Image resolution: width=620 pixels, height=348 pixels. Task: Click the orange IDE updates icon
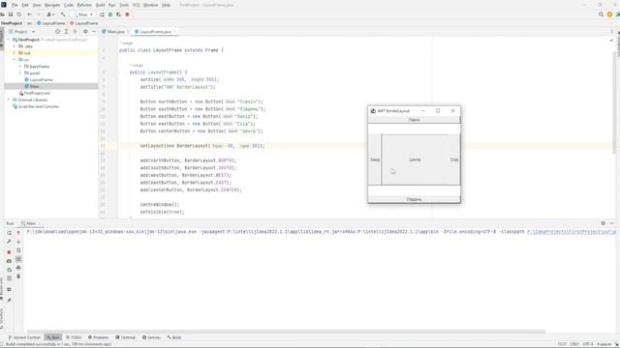(x=609, y=14)
